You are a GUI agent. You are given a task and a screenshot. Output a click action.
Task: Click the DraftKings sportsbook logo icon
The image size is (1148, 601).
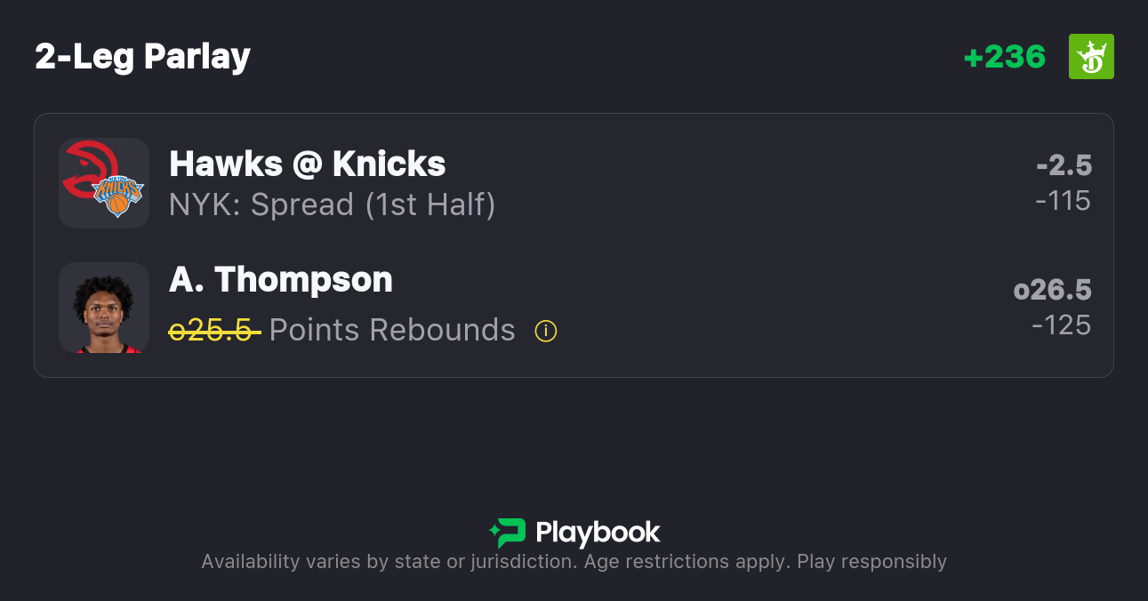(1091, 57)
